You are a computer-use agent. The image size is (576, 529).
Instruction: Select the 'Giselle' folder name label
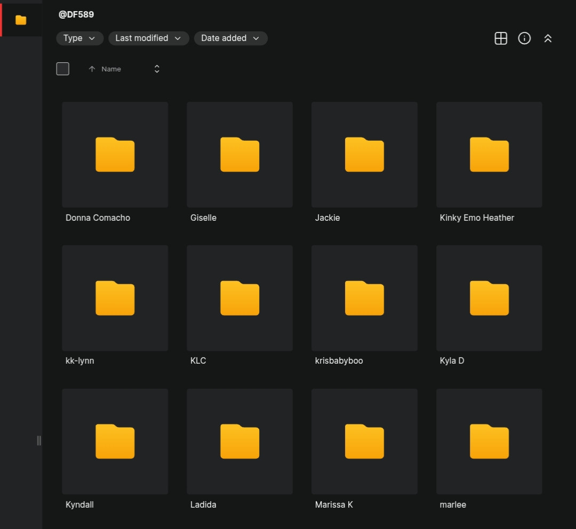(x=203, y=218)
